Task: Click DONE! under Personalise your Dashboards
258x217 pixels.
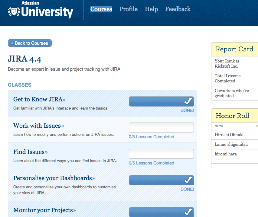Action: coord(187,189)
